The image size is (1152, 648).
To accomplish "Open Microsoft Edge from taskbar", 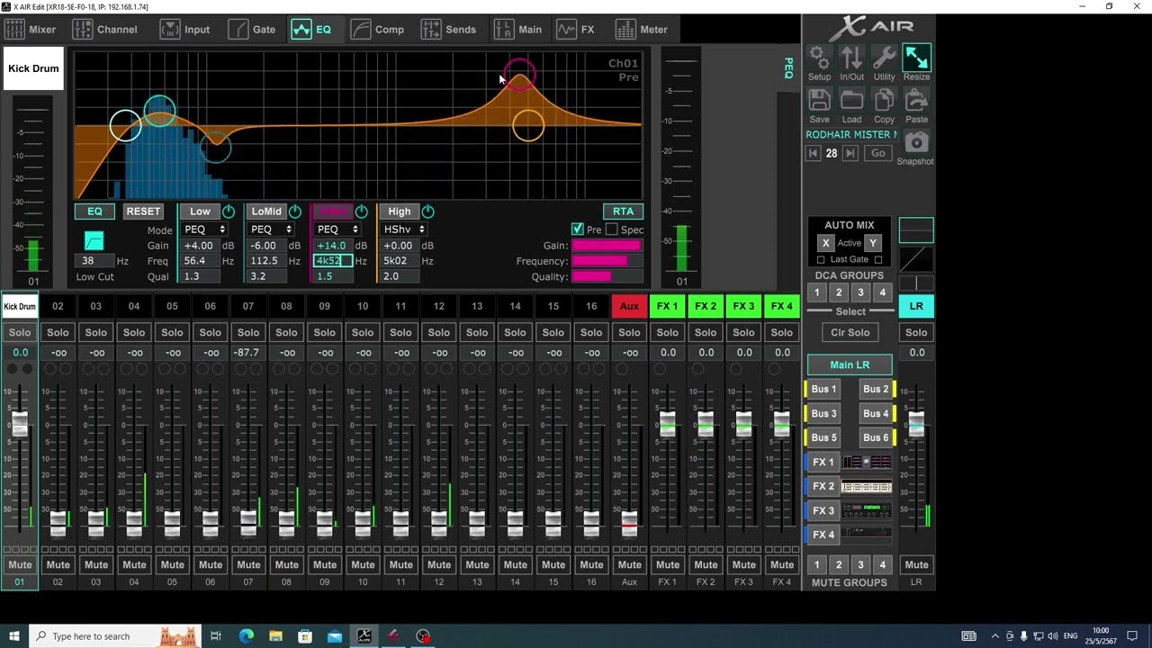I will [x=247, y=636].
